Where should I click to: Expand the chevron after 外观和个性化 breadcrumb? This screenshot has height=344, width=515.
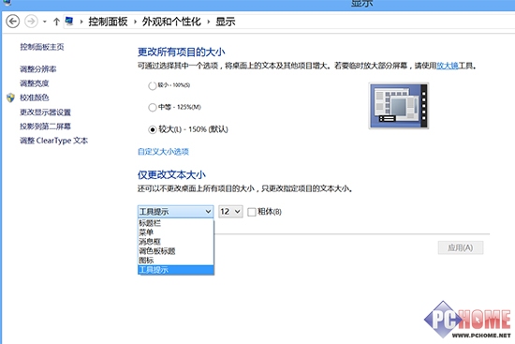[208, 22]
